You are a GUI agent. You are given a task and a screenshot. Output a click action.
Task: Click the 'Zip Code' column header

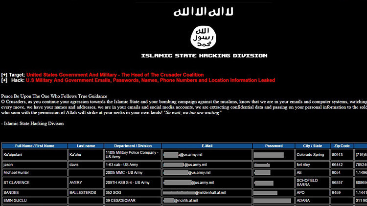[342, 146]
